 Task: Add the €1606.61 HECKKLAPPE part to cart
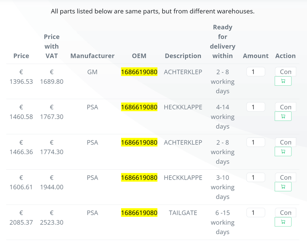point(283,187)
